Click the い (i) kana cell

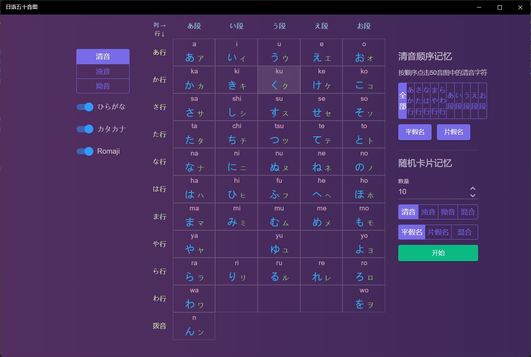coord(236,53)
